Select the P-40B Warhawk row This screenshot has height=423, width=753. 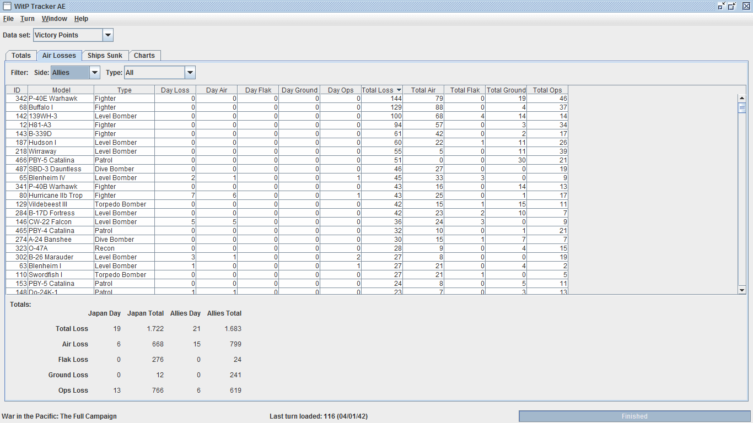click(287, 187)
